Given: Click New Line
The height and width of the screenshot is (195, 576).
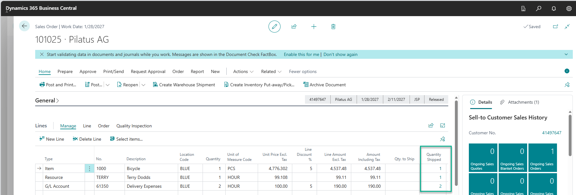Looking at the screenshot, I should 52,139.
